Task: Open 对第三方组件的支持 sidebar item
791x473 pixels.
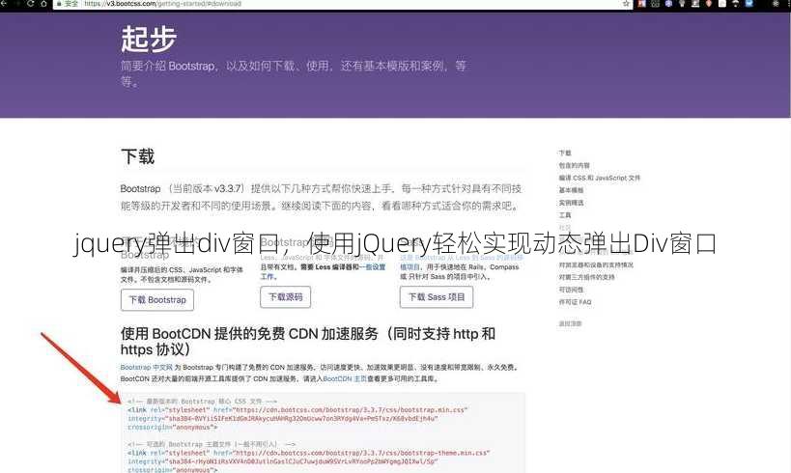Action: pos(586,277)
